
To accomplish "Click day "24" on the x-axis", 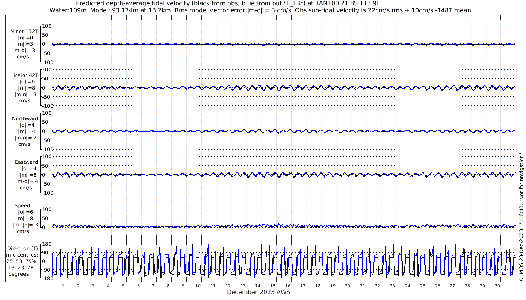I will (408, 286).
